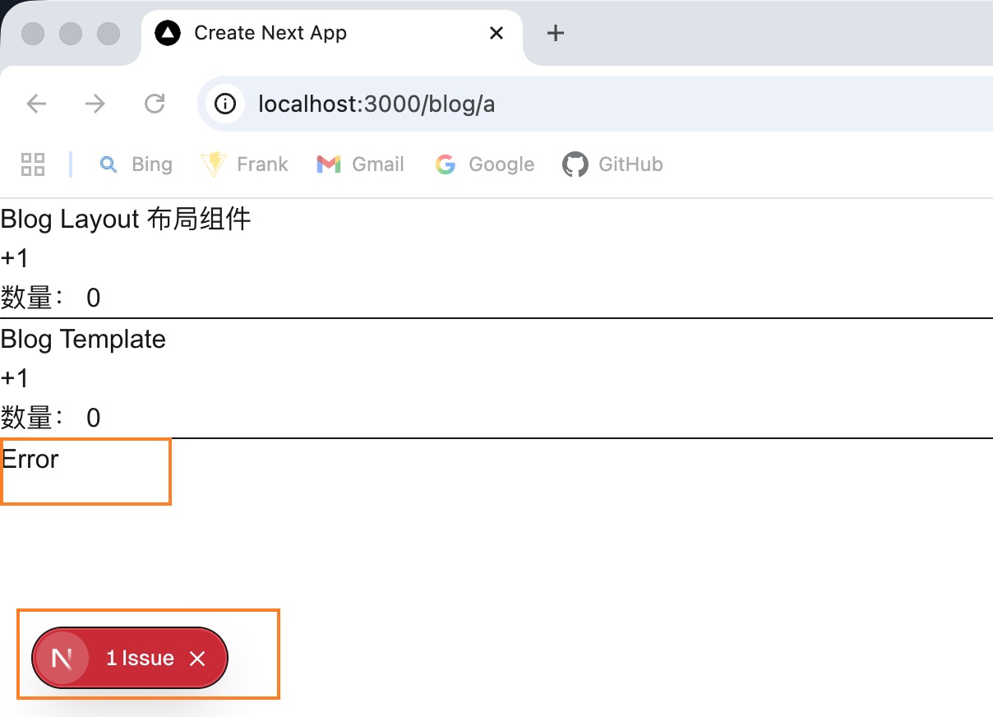Viewport: 993px width, 717px height.
Task: Open the bookmarks apps grid icon
Action: 33,164
